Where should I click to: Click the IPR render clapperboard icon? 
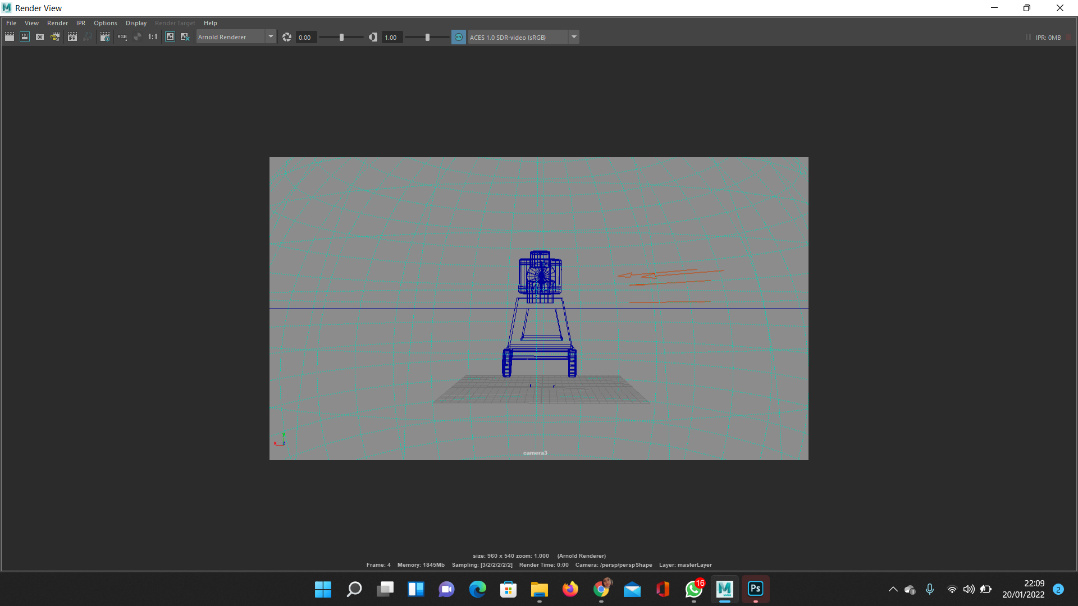click(72, 37)
